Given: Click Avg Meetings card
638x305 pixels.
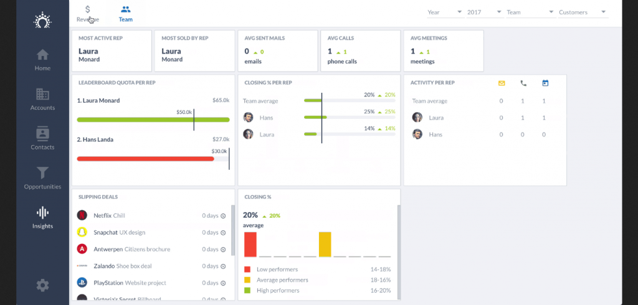Looking at the screenshot, I should [x=444, y=51].
